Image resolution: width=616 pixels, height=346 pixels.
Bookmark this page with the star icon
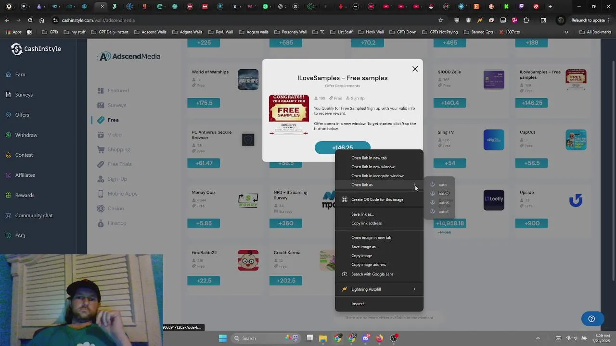[440, 20]
